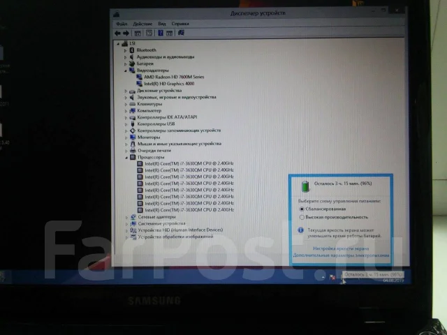
Task: Select the Системные устройства label
Action: tap(161, 223)
